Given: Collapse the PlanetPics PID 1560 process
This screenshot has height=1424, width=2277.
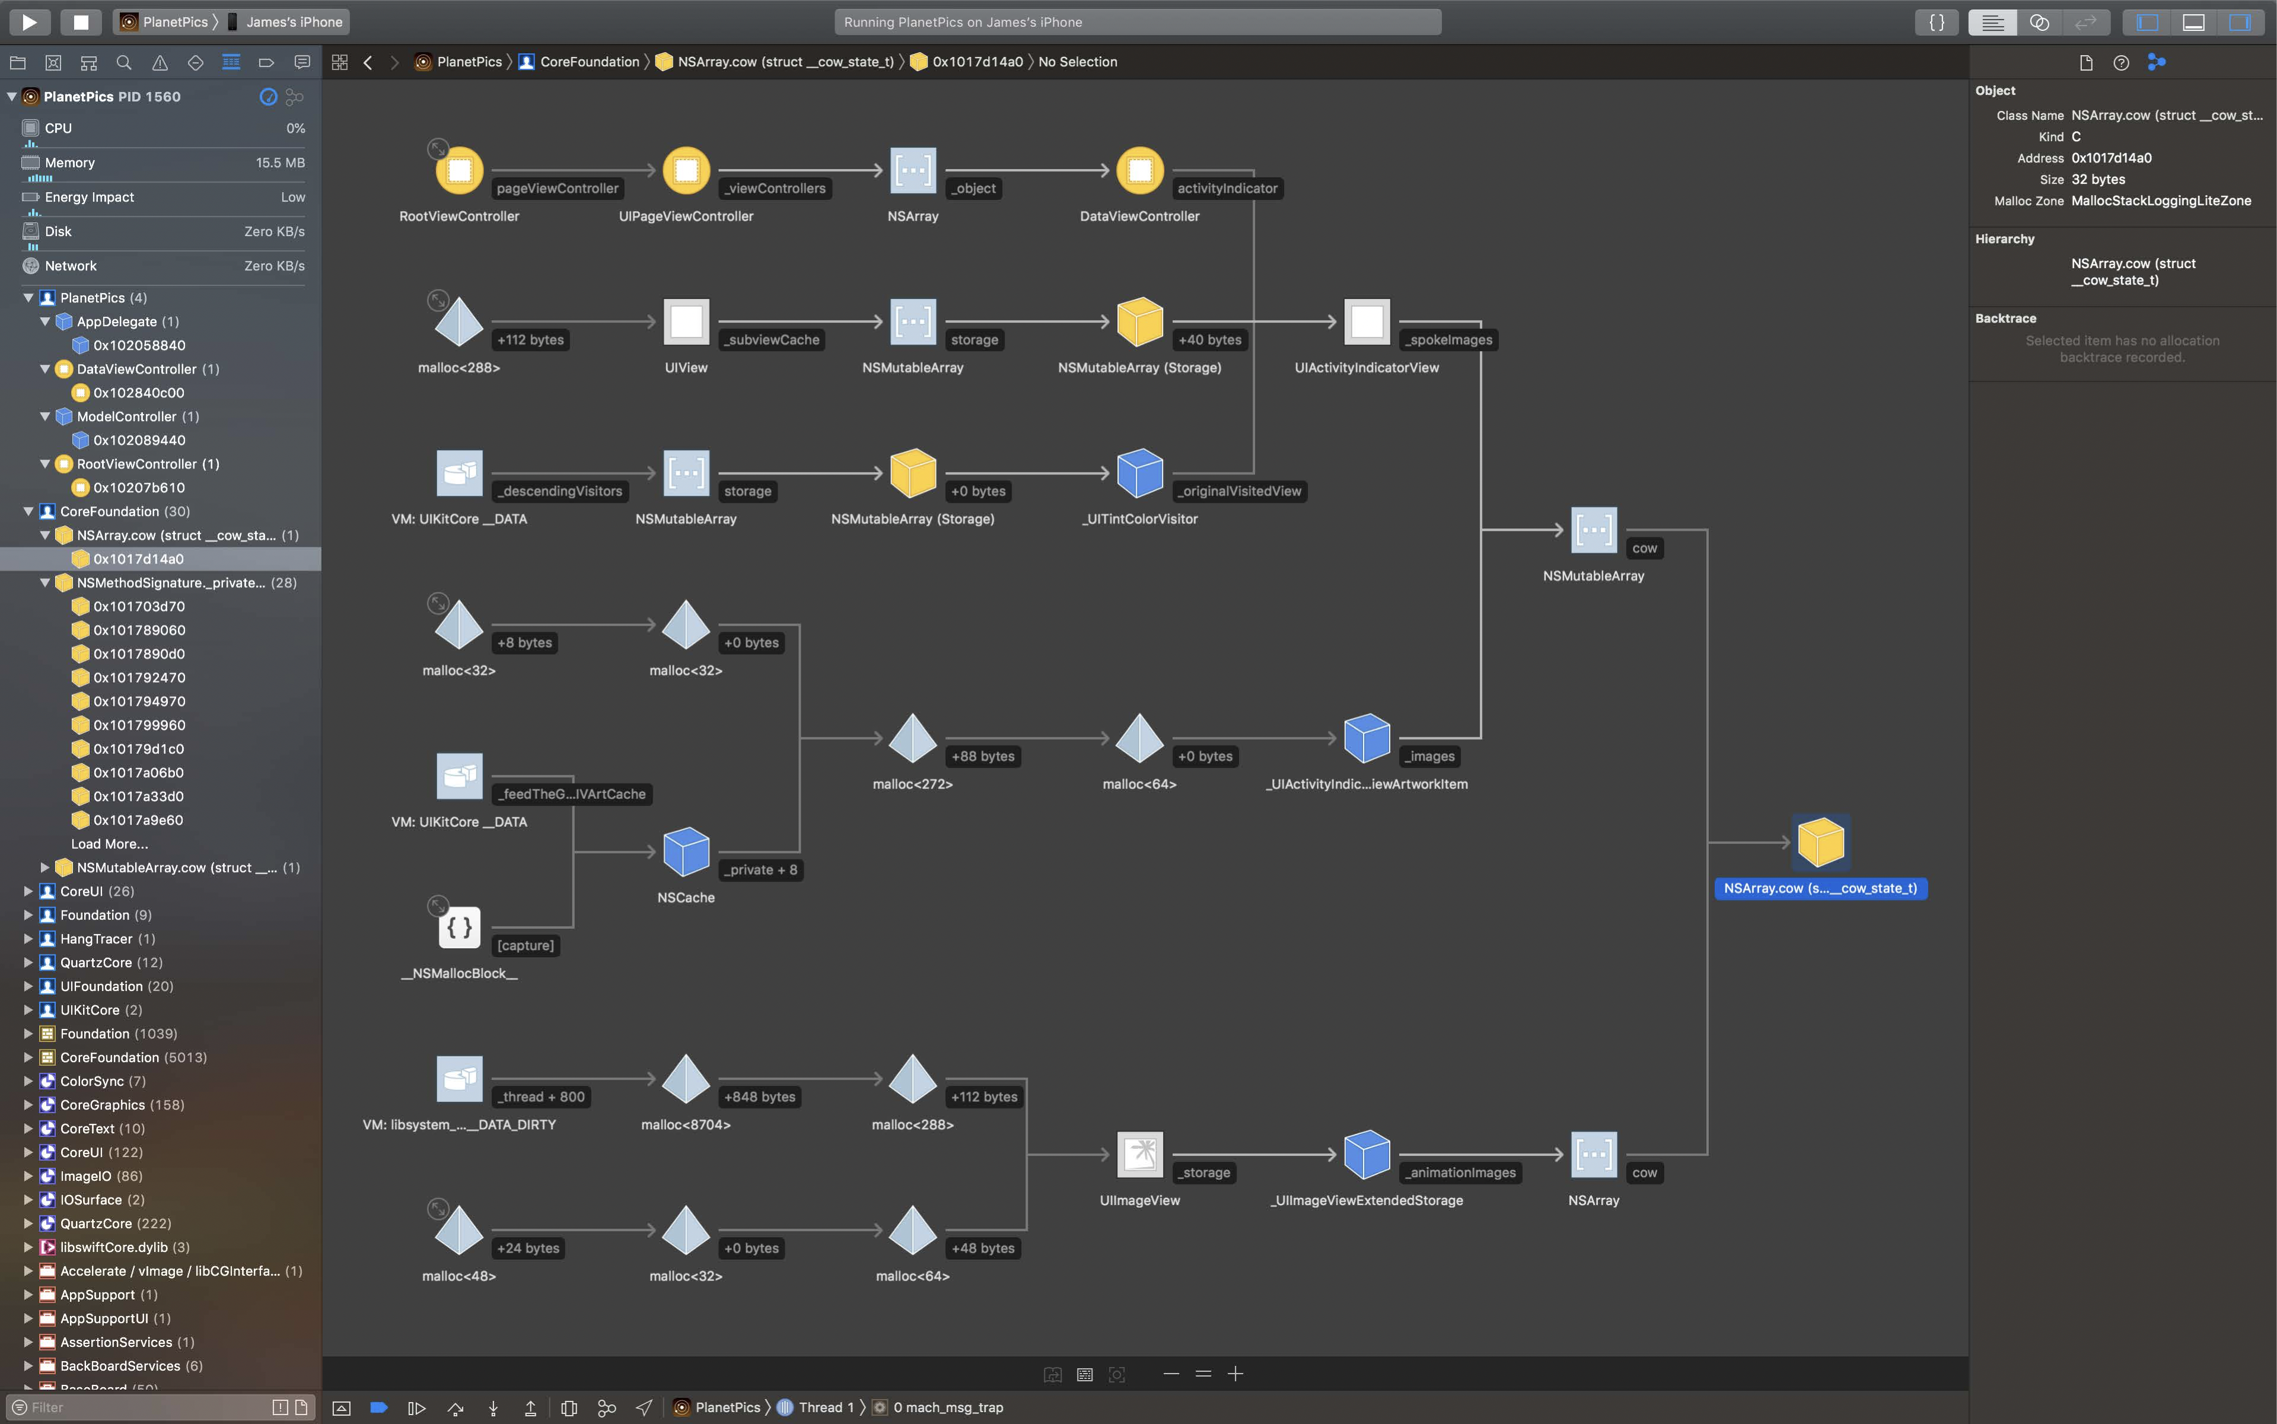Looking at the screenshot, I should (11, 96).
